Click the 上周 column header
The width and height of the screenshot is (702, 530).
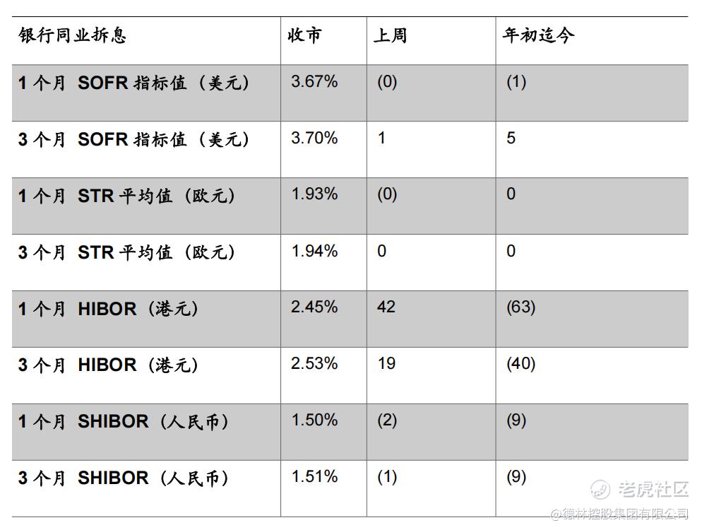point(391,35)
